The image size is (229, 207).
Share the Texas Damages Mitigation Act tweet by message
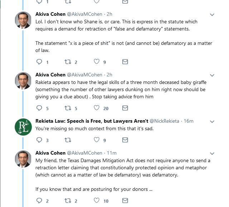[x=125, y=201]
